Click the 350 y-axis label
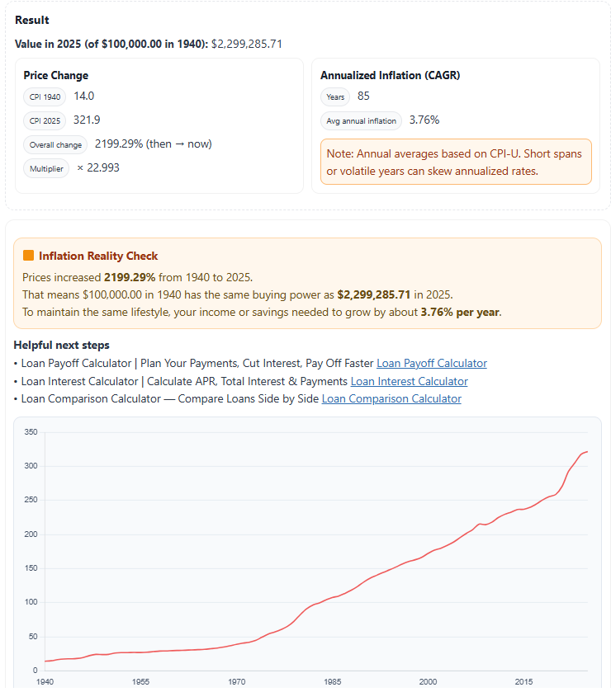This screenshot has height=692, width=611. 31,431
